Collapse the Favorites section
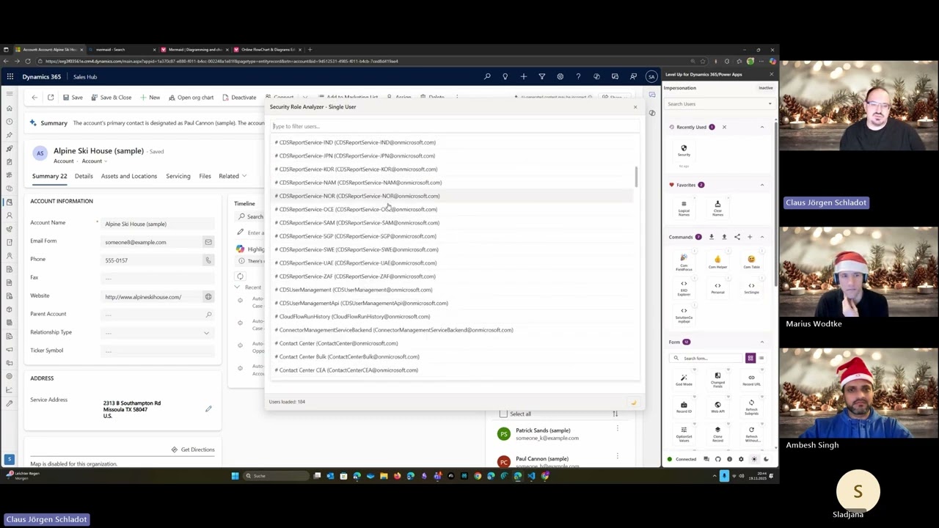Screen dimensions: 939x528 761,185
